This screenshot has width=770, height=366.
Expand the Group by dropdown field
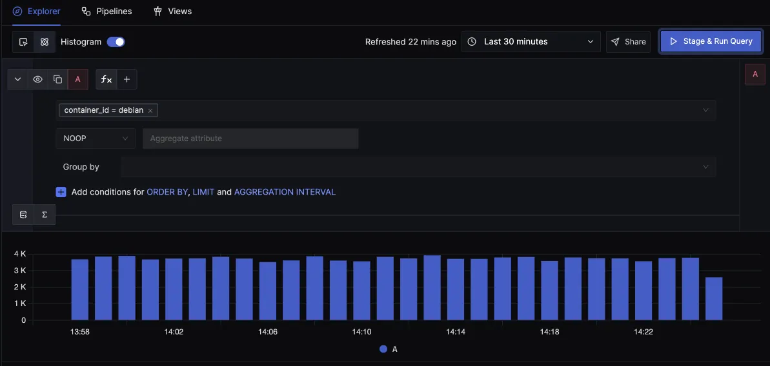coord(418,167)
